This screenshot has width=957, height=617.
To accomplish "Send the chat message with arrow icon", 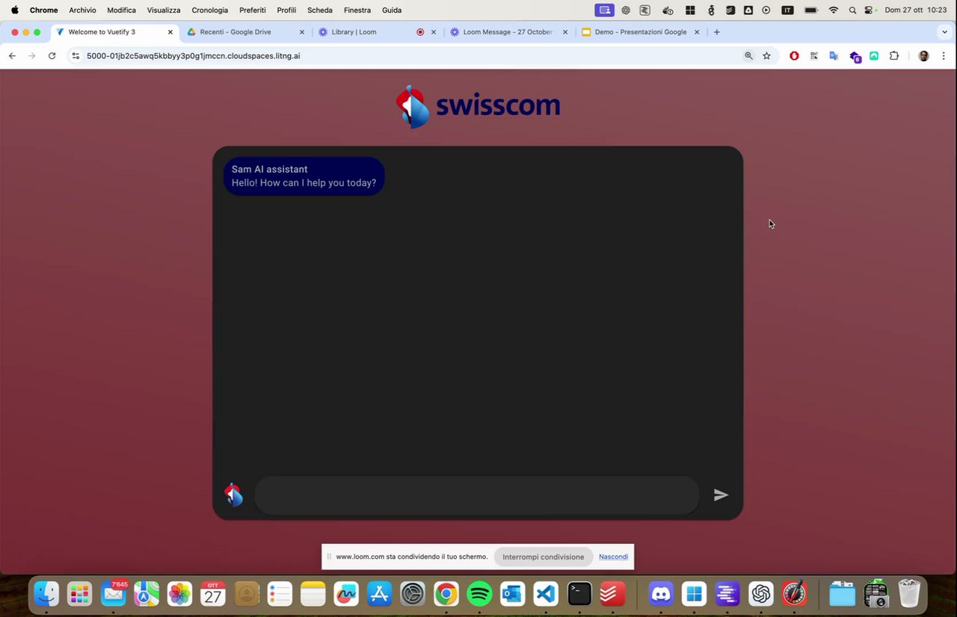I will pos(721,494).
